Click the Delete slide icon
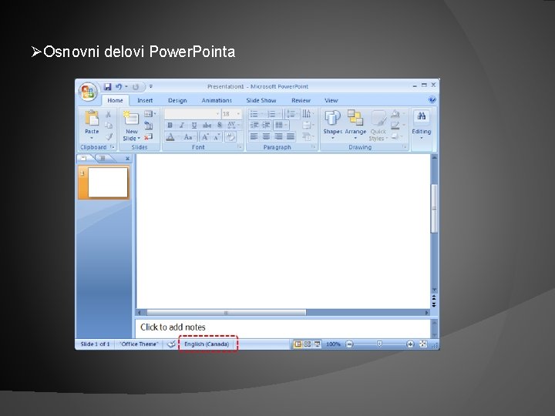Image resolution: width=555 pixels, height=416 pixels. pos(148,136)
